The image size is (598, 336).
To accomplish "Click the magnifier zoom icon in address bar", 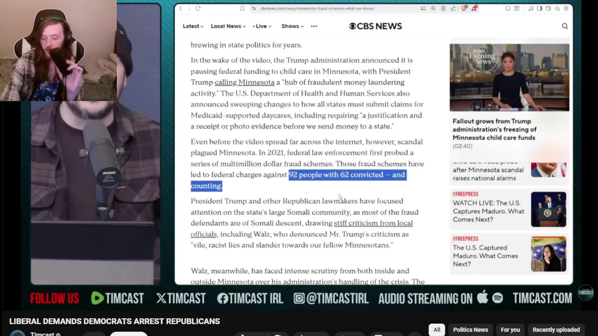I will pos(433,8).
